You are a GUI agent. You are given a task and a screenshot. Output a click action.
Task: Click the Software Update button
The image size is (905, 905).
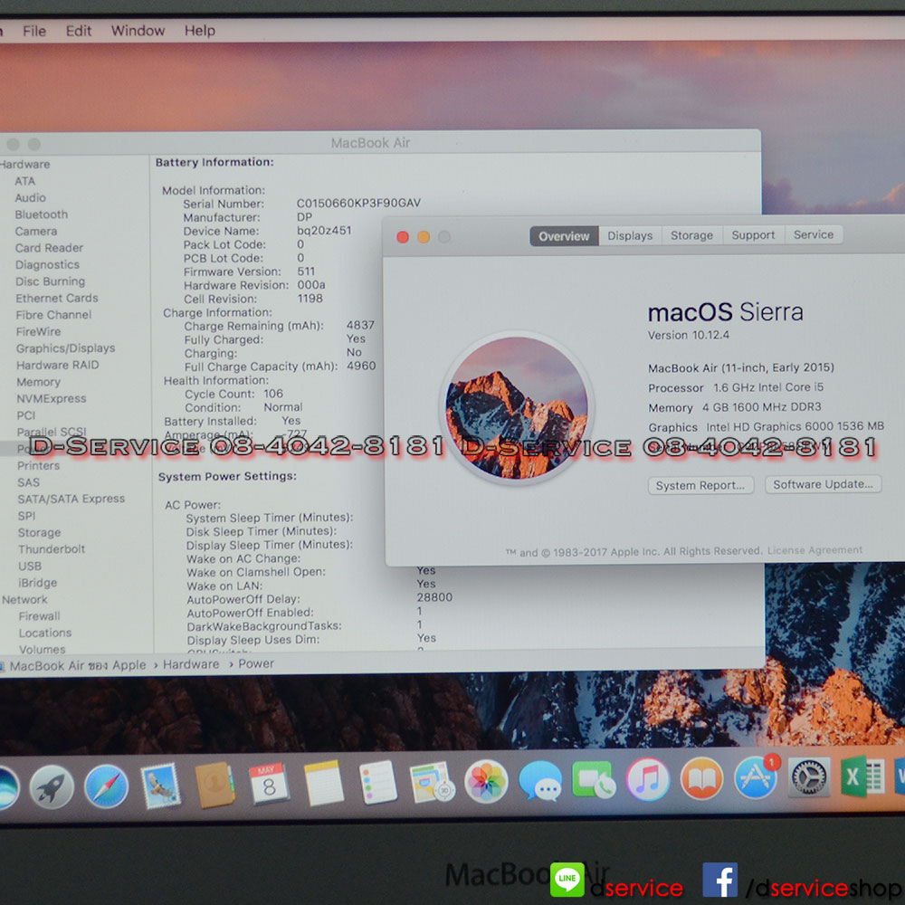pyautogui.click(x=823, y=484)
